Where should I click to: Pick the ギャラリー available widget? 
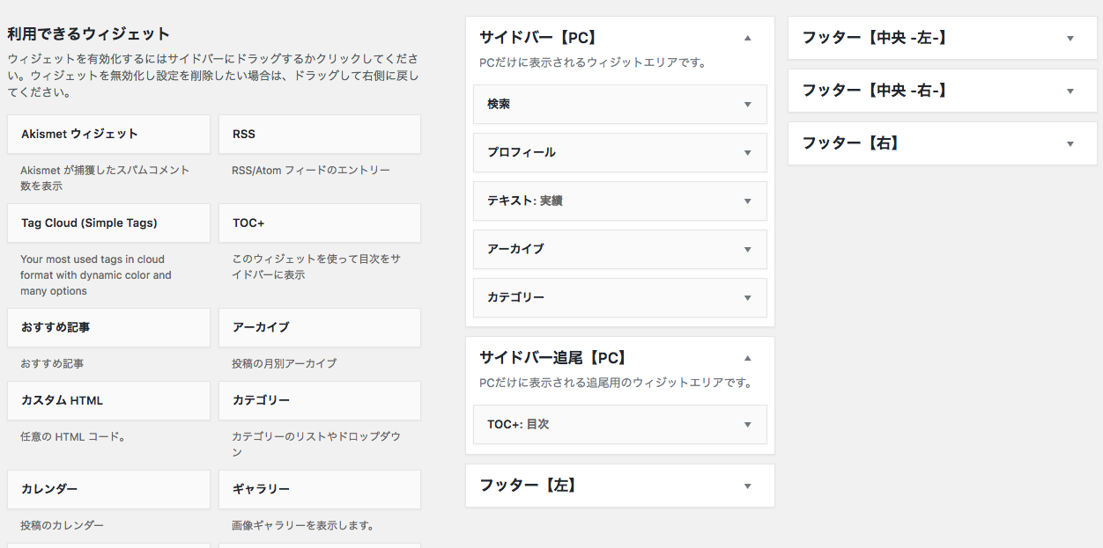(x=320, y=489)
